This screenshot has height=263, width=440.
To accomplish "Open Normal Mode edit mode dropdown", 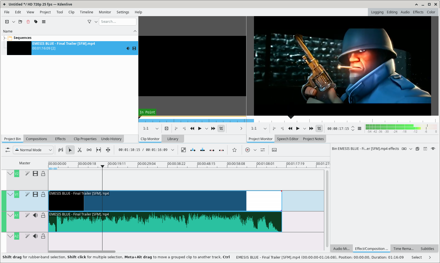I will tap(33, 150).
